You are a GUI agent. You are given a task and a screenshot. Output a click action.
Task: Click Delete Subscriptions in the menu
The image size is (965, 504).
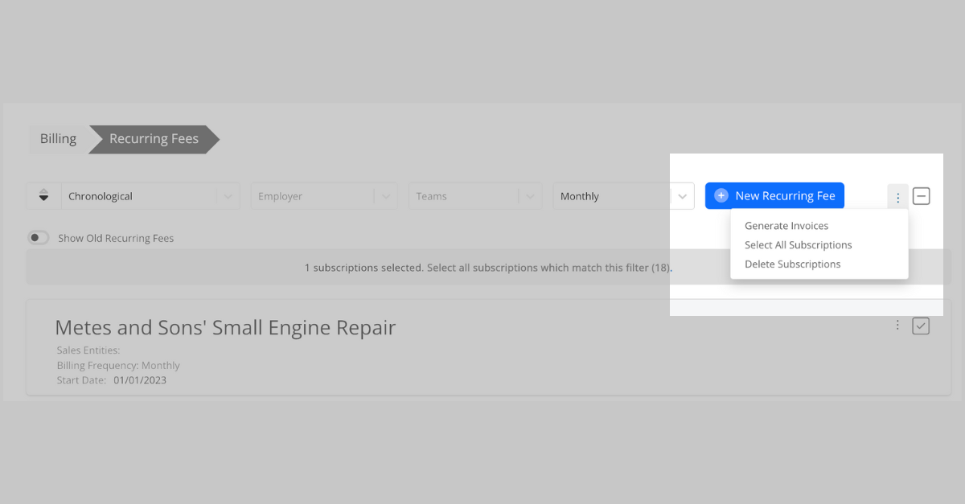(792, 264)
